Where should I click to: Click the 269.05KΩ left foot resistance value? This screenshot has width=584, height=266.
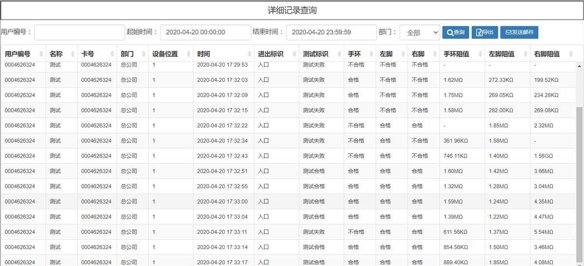tap(501, 95)
